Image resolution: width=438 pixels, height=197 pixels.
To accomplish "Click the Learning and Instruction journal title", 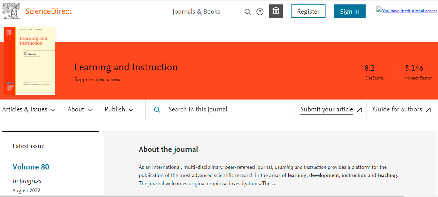I will click(x=126, y=67).
